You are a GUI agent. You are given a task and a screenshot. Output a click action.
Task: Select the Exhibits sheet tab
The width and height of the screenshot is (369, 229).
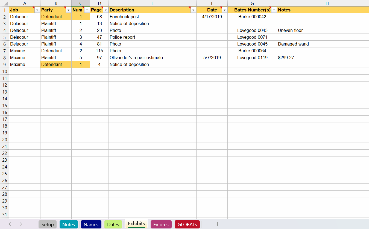(136, 224)
